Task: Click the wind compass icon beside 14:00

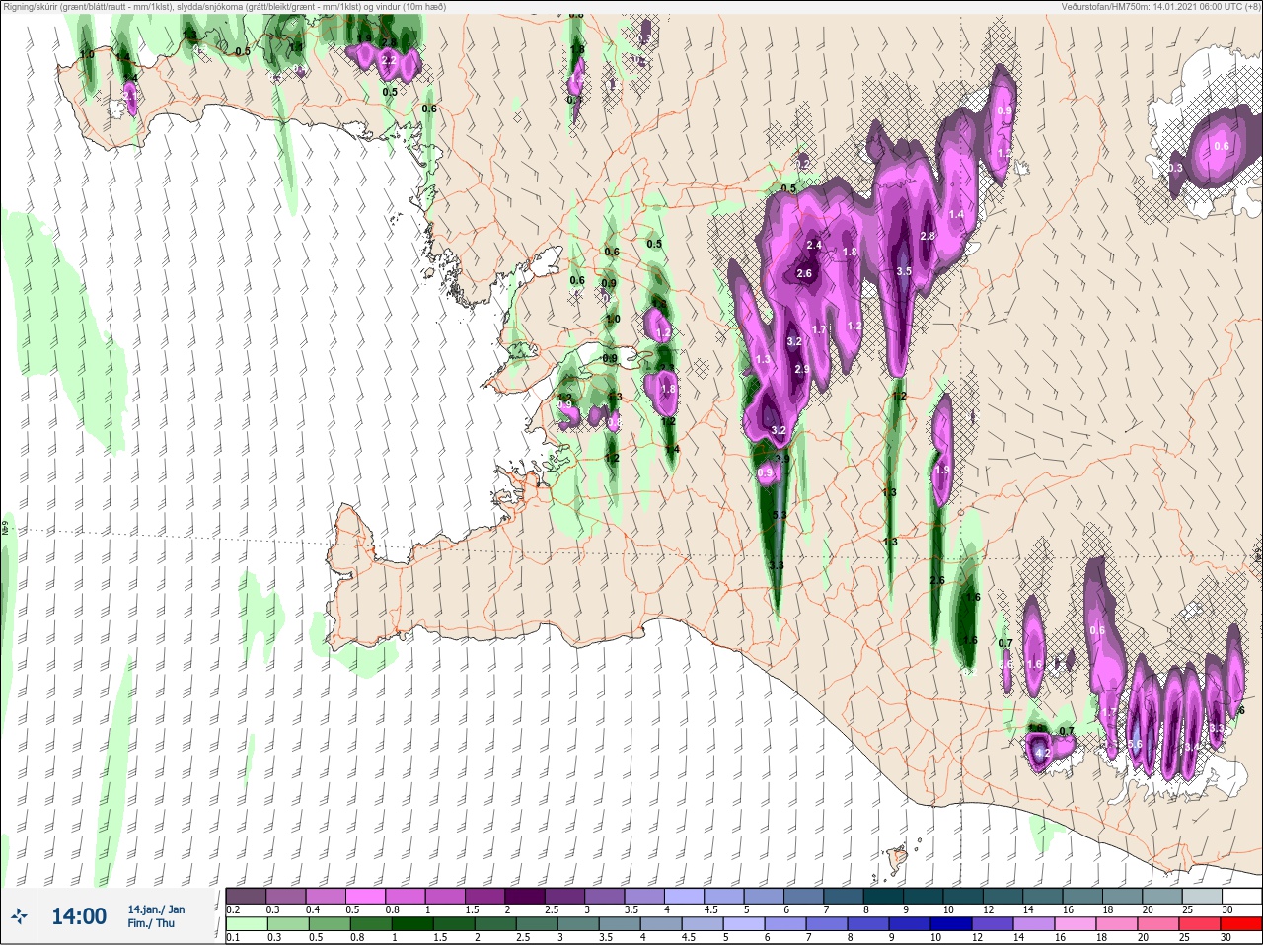Action: click(20, 916)
